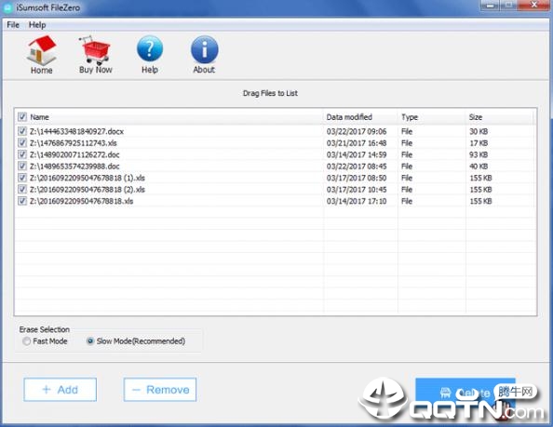This screenshot has height=427, width=553.
Task: Click the blue Delete button
Action: pos(465,393)
